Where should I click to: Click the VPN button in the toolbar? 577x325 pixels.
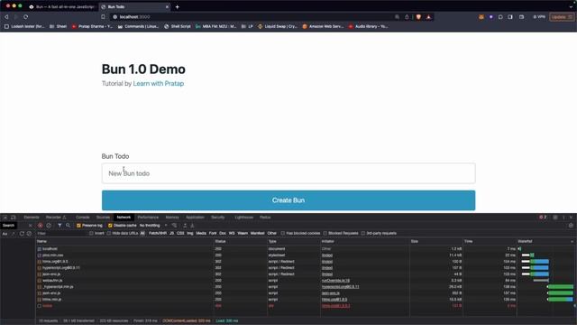click(x=539, y=17)
